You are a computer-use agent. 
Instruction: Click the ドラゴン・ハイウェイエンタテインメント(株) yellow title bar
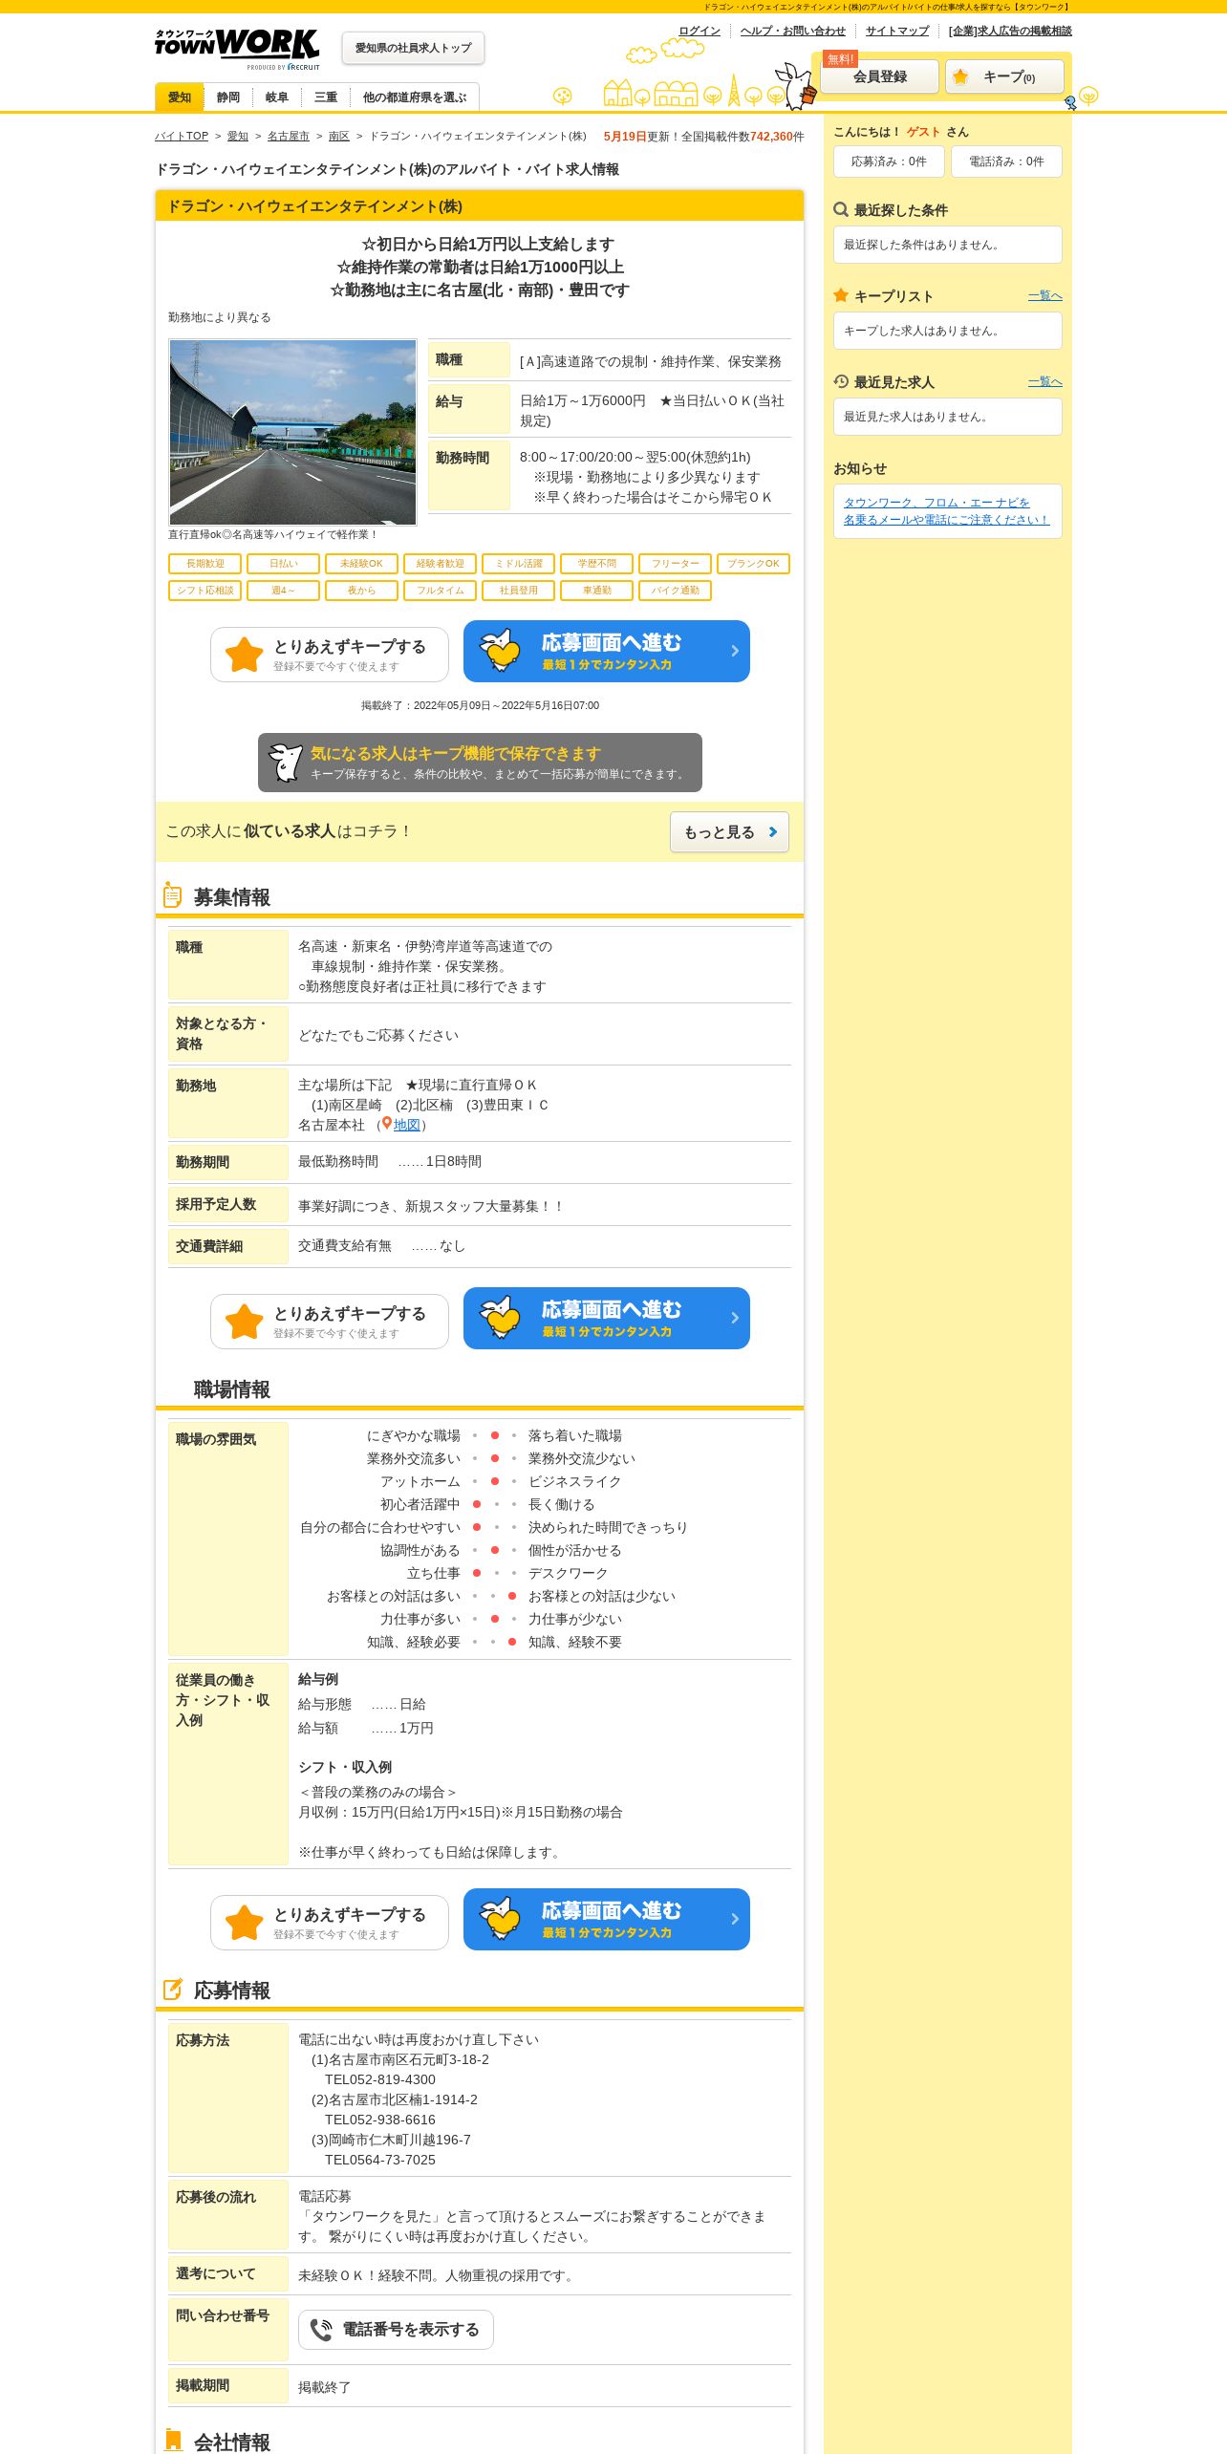[480, 206]
